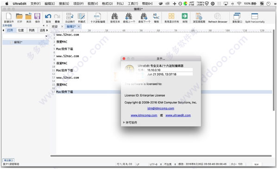Click the 打开 open folder toolbar icon
Viewport: 278px width, 169px height.
point(19,16)
